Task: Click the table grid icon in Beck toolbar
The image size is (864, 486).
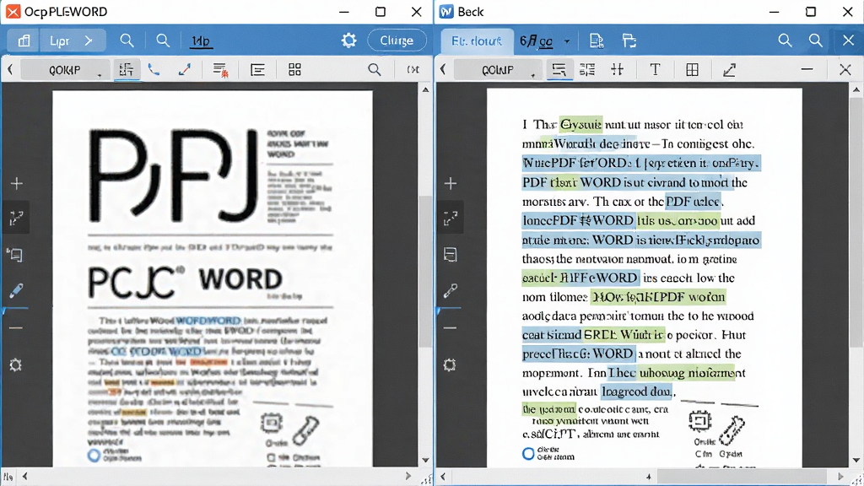Action: point(692,69)
